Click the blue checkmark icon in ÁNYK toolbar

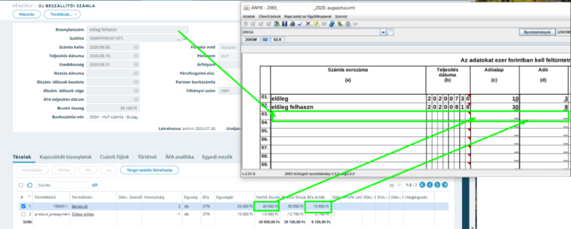[300, 24]
